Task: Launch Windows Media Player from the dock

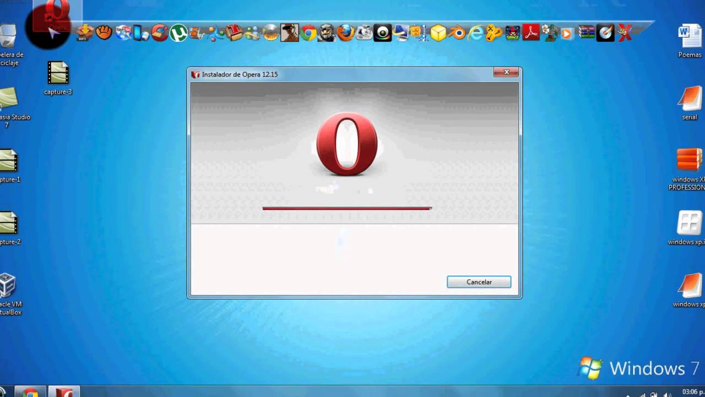Action: pos(568,33)
